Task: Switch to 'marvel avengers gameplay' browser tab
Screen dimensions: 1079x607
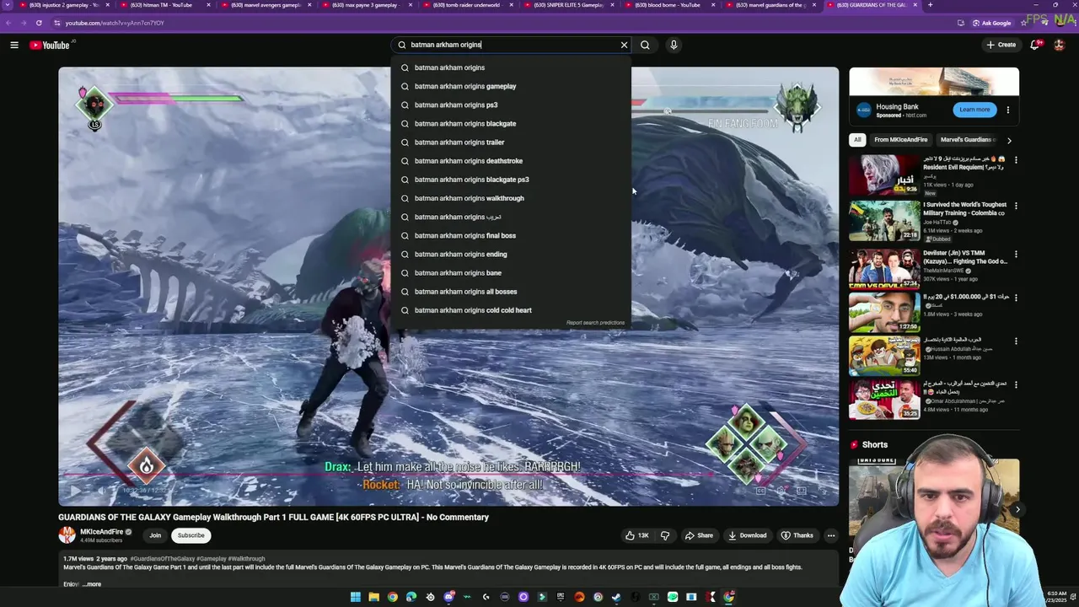Action: [266, 5]
